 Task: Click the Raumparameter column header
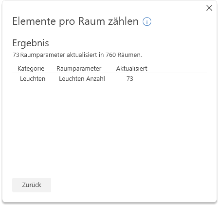79,68
